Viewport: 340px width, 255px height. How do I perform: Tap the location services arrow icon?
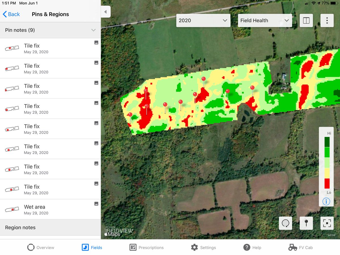(319, 3)
